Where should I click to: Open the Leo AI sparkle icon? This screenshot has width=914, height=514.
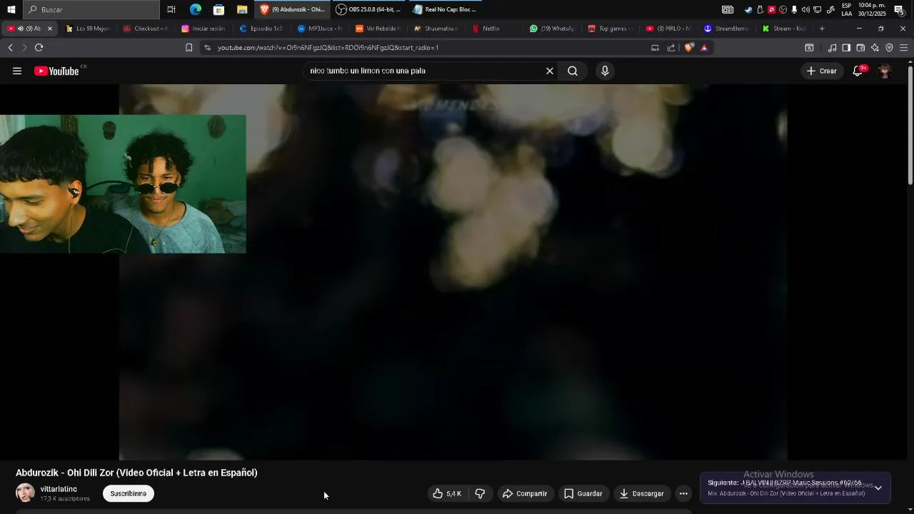(875, 48)
